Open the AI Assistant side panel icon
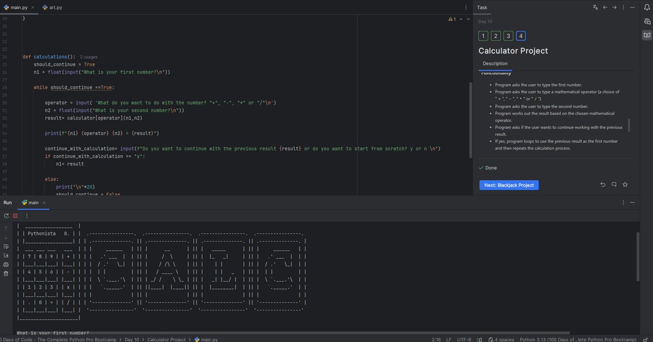653x342 pixels. 647,22
